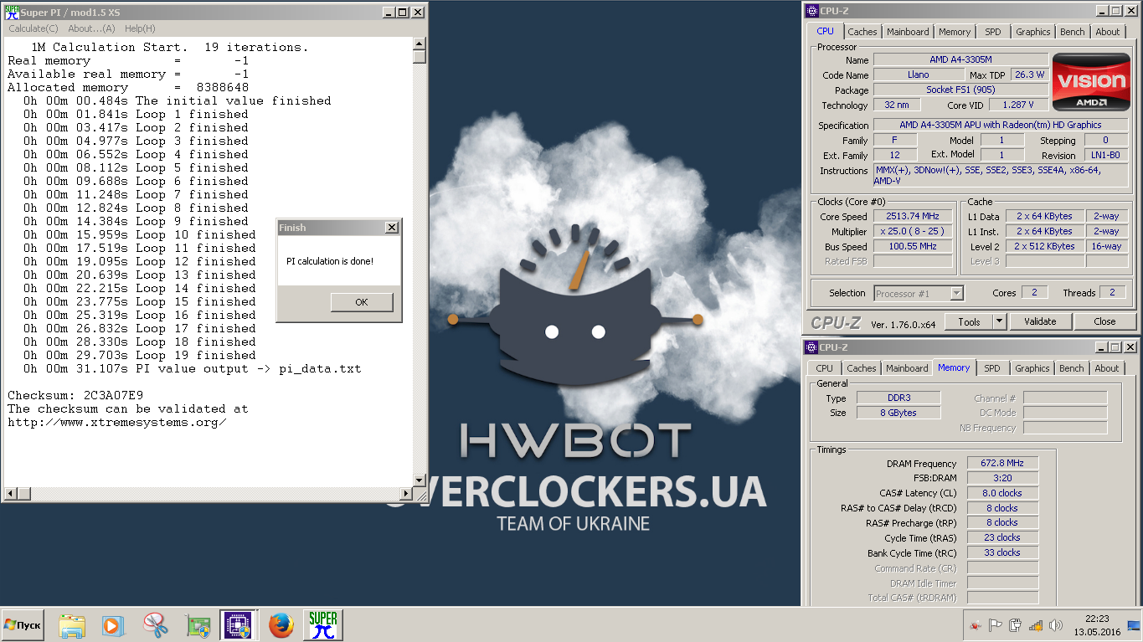Open Firefox from the taskbar
Viewport: 1143px width, 642px height.
(x=281, y=624)
